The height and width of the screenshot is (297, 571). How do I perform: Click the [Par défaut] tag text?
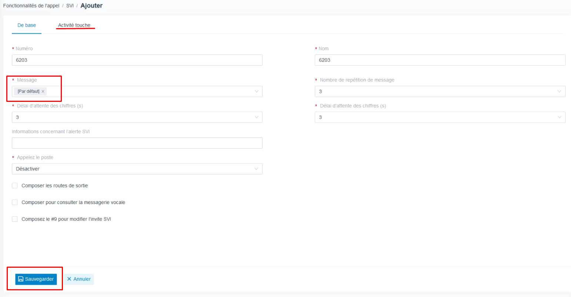coord(29,91)
